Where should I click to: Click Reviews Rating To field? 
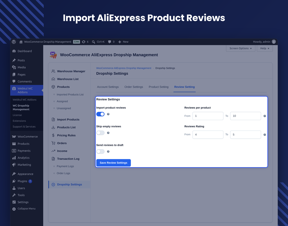246,135
